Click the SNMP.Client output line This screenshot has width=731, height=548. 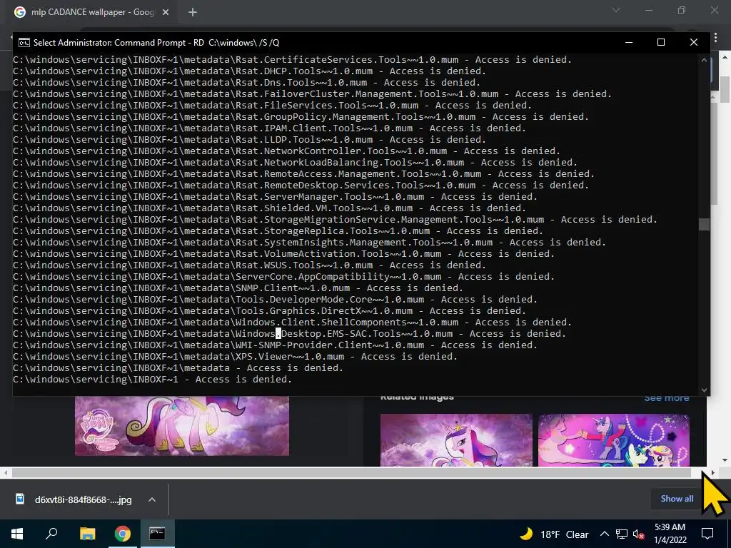238,288
